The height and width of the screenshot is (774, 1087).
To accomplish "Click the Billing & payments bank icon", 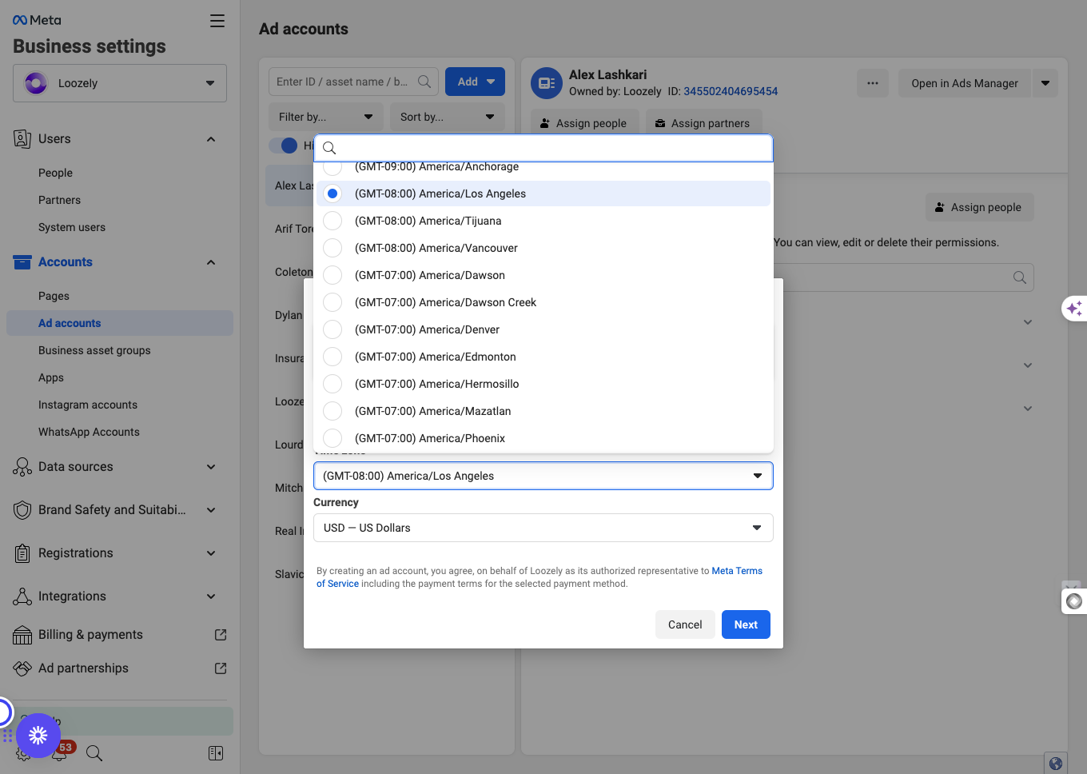I will click(x=22, y=635).
